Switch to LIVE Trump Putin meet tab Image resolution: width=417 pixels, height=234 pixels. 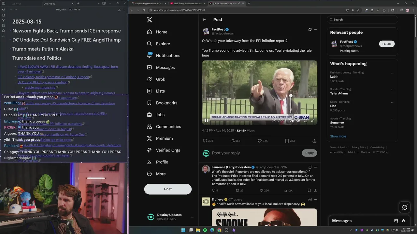[x=188, y=3]
